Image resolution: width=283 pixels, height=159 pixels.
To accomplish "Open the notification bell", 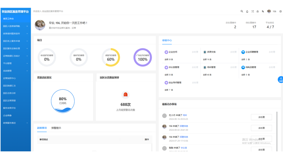I will pos(247,11).
